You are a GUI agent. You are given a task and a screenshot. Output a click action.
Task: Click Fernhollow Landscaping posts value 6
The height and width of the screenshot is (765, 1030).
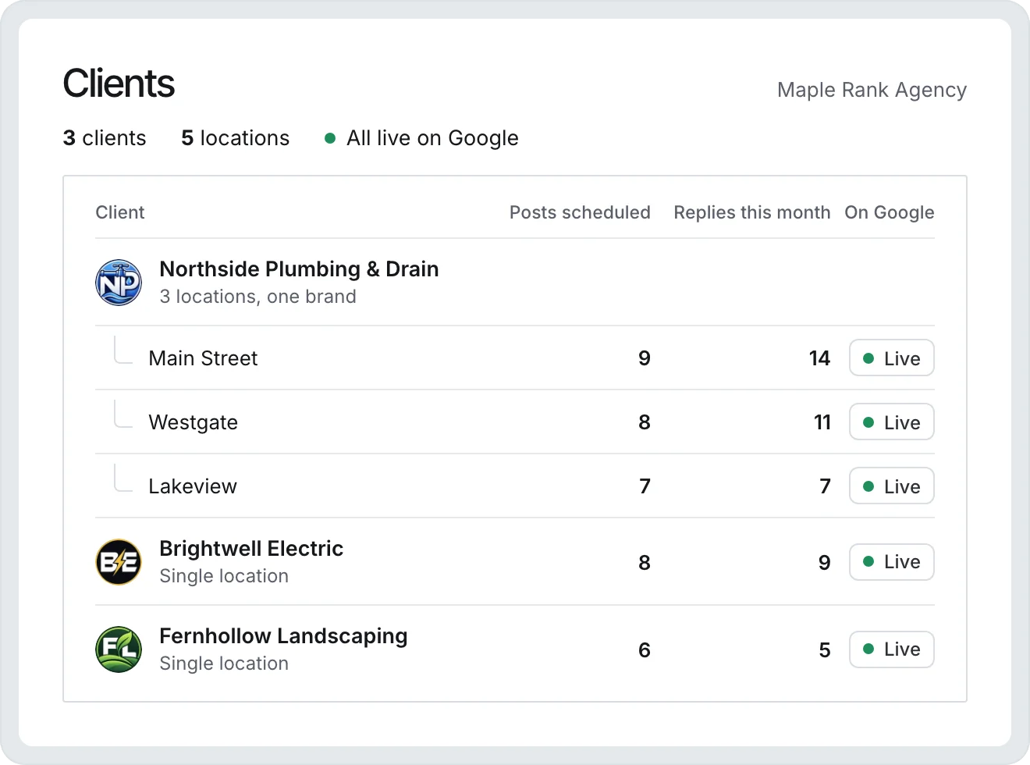click(x=645, y=649)
